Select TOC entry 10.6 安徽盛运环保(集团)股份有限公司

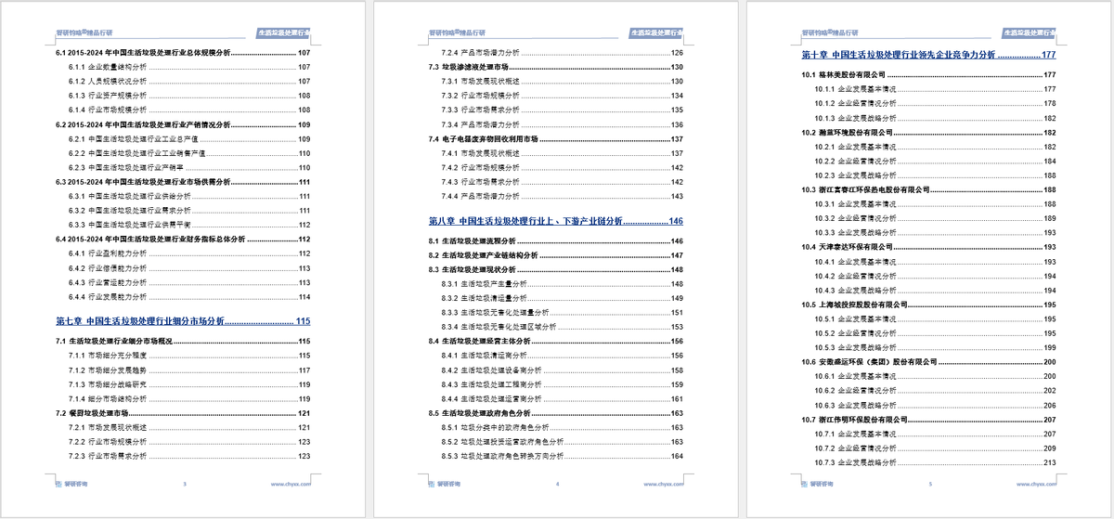click(x=929, y=362)
